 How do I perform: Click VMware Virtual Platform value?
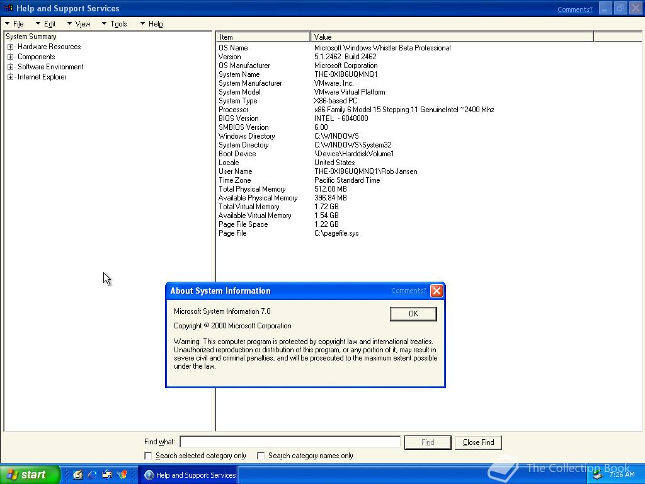350,92
